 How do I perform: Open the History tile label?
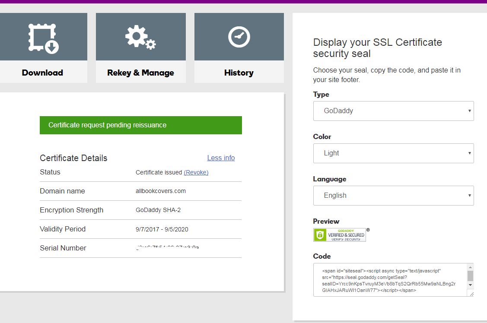pyautogui.click(x=239, y=73)
